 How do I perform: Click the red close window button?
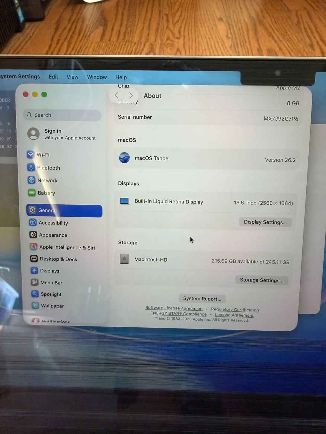tap(26, 95)
